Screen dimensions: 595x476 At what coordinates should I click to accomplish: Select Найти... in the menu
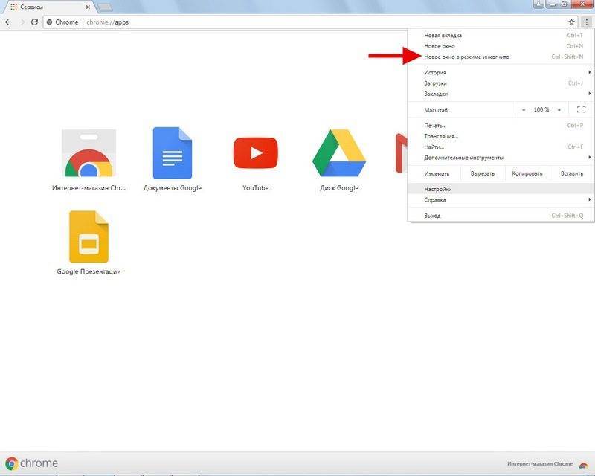coord(501,147)
